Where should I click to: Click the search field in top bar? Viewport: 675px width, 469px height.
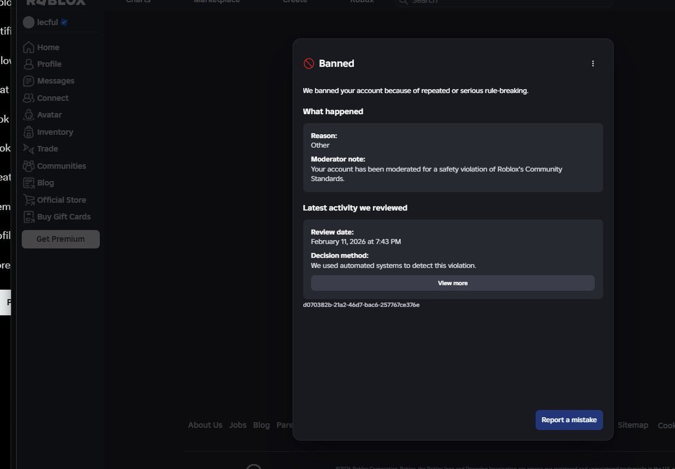tap(503, 2)
